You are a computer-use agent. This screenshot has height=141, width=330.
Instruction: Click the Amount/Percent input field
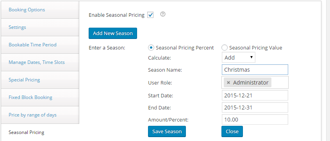255,120
